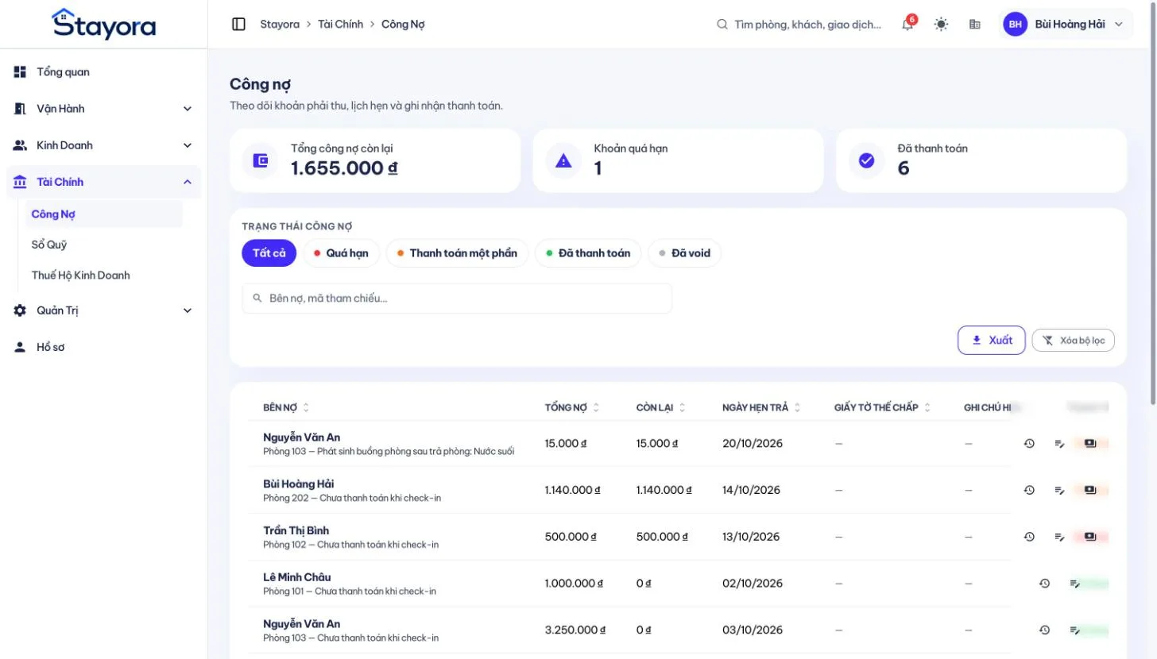The image size is (1157, 659).
Task: Open Sổ Quỹ in the sidebar
Action: pos(103,245)
